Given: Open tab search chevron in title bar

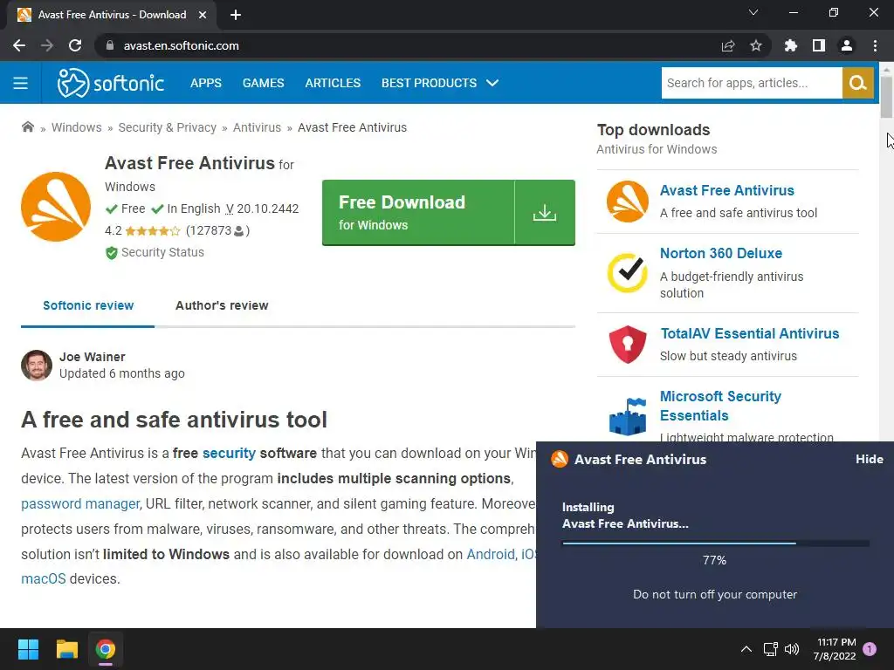Looking at the screenshot, I should [753, 12].
